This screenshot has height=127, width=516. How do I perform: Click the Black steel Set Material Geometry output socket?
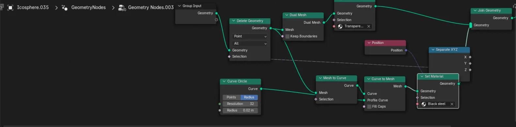(459, 84)
